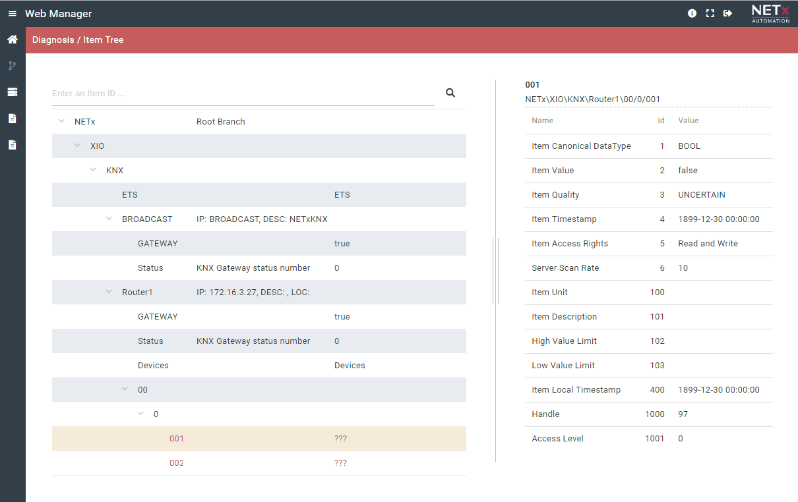Select the ETS tree row
Image resolution: width=798 pixels, height=502 pixels.
pos(259,194)
